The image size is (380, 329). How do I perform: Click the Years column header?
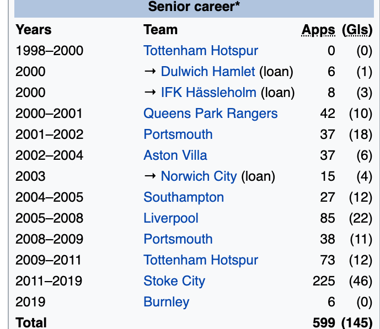coord(33,30)
